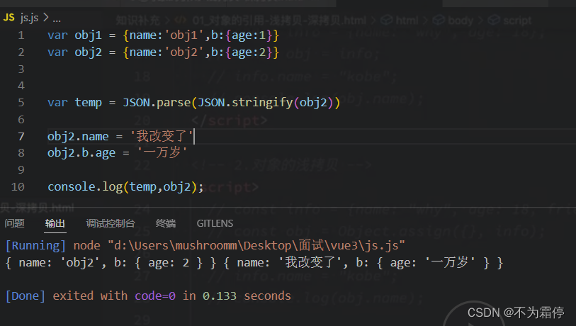Click obj2.name on line 7
This screenshot has height=326, width=576.
78,136
